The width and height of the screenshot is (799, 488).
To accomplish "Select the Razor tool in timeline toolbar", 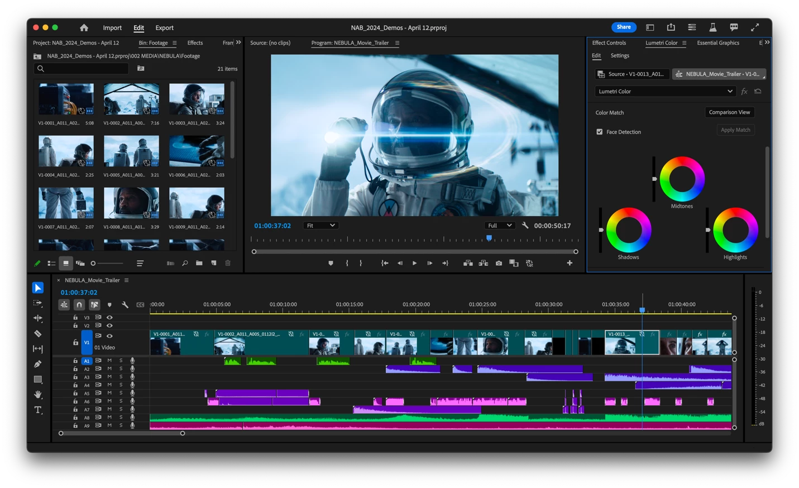I will point(37,333).
